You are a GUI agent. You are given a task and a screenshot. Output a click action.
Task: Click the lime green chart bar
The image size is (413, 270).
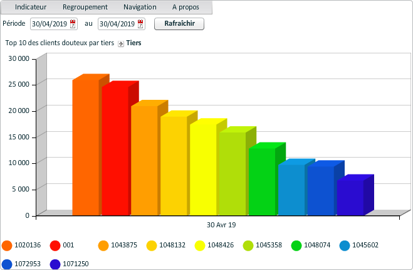pyautogui.click(x=233, y=174)
